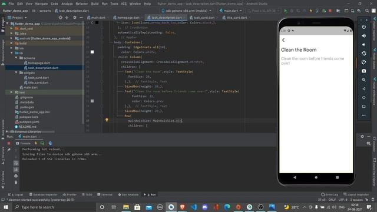Screen dimensions: 377x212
Task: Expand the build folder
Action: click(12, 43)
